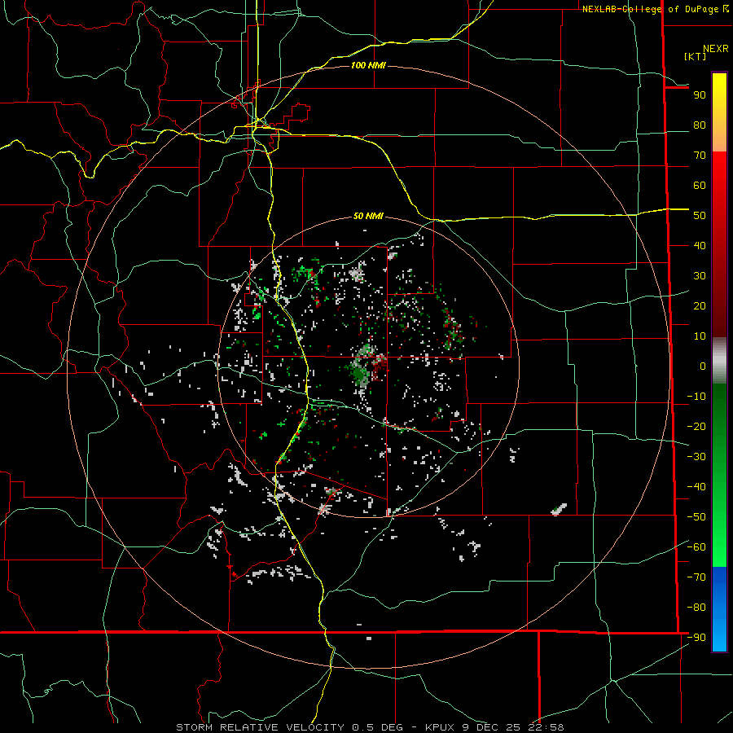Select the -20 knots scale label
The height and width of the screenshot is (733, 733).
[696, 426]
